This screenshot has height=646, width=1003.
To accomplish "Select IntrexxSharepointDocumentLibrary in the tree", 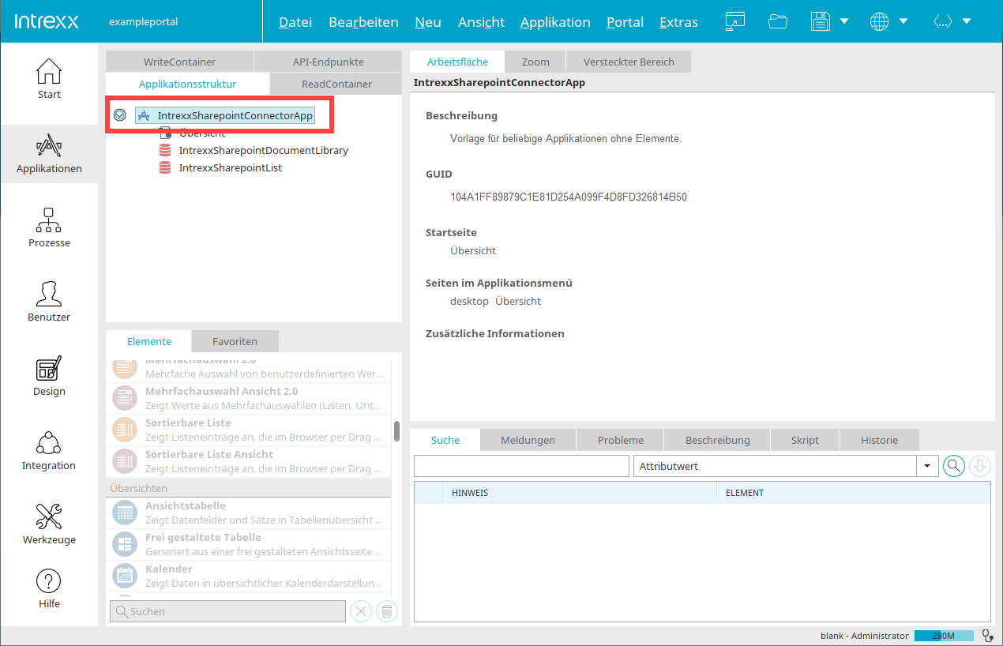I will point(264,150).
